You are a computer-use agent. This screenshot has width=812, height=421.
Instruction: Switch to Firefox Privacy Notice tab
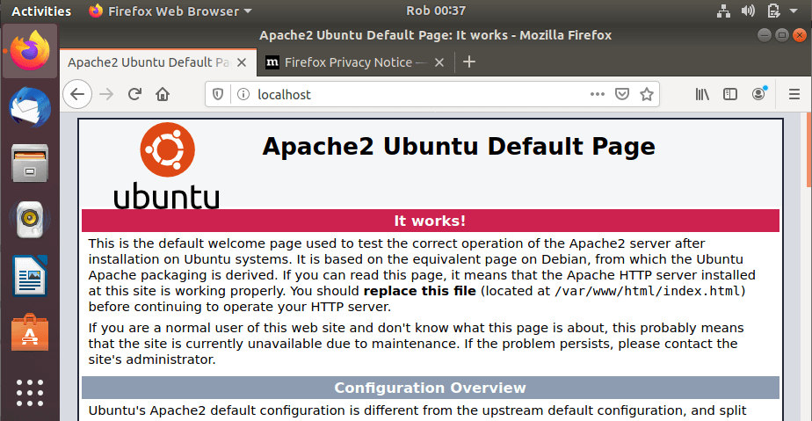pyautogui.click(x=355, y=62)
